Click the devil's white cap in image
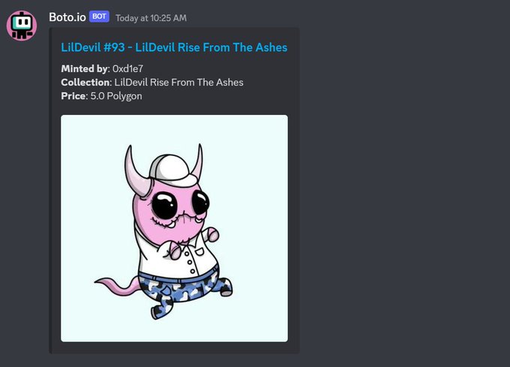This screenshot has height=367, width=510. click(172, 169)
